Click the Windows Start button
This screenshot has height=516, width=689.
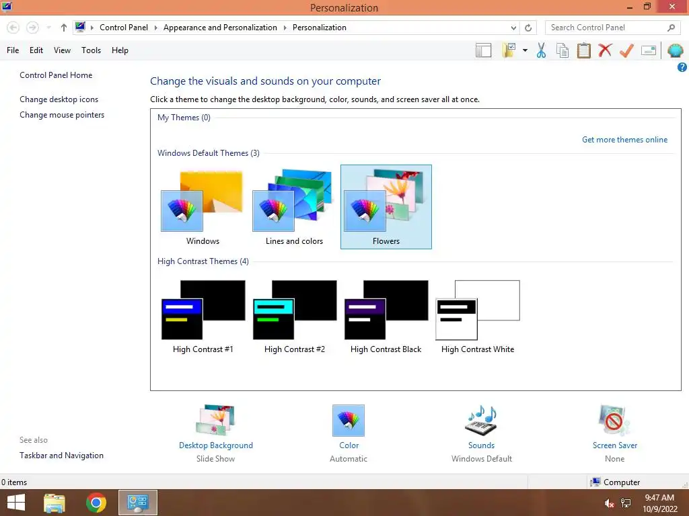tap(16, 503)
